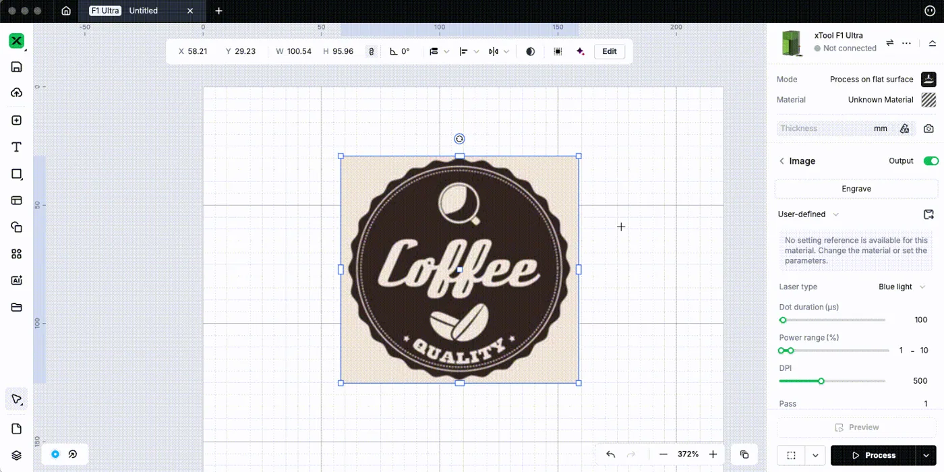The width and height of the screenshot is (944, 472).
Task: Open the layer order dropdown
Action: (440, 51)
